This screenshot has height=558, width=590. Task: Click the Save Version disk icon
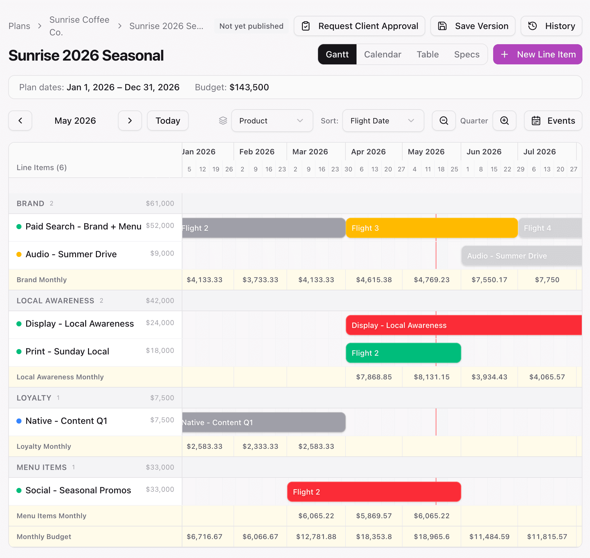click(x=442, y=26)
